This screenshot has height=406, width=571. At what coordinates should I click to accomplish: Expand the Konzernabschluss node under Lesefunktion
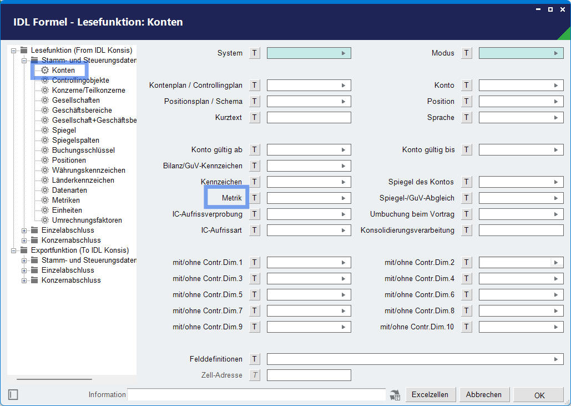[x=24, y=240]
